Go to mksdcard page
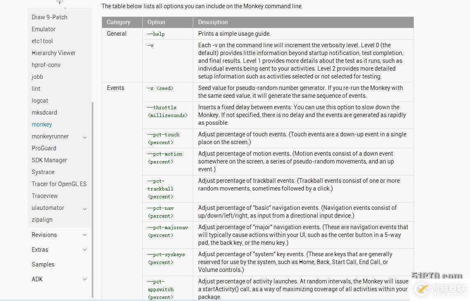This screenshot has width=470, height=301. click(44, 113)
